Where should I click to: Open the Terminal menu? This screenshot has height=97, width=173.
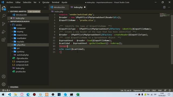pyautogui.click(x=55, y=2)
